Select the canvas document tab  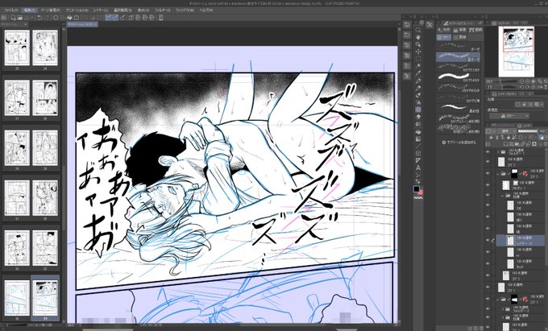click(82, 24)
